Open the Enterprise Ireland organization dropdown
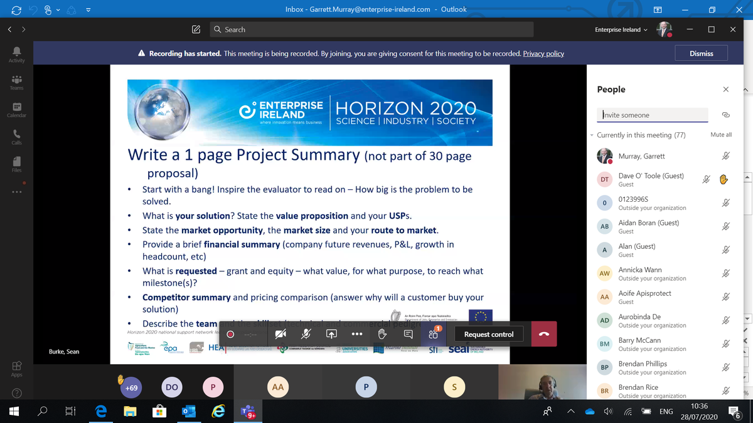 [621, 29]
